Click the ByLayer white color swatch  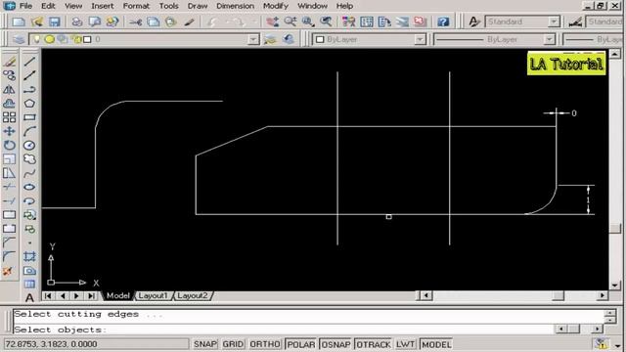320,39
